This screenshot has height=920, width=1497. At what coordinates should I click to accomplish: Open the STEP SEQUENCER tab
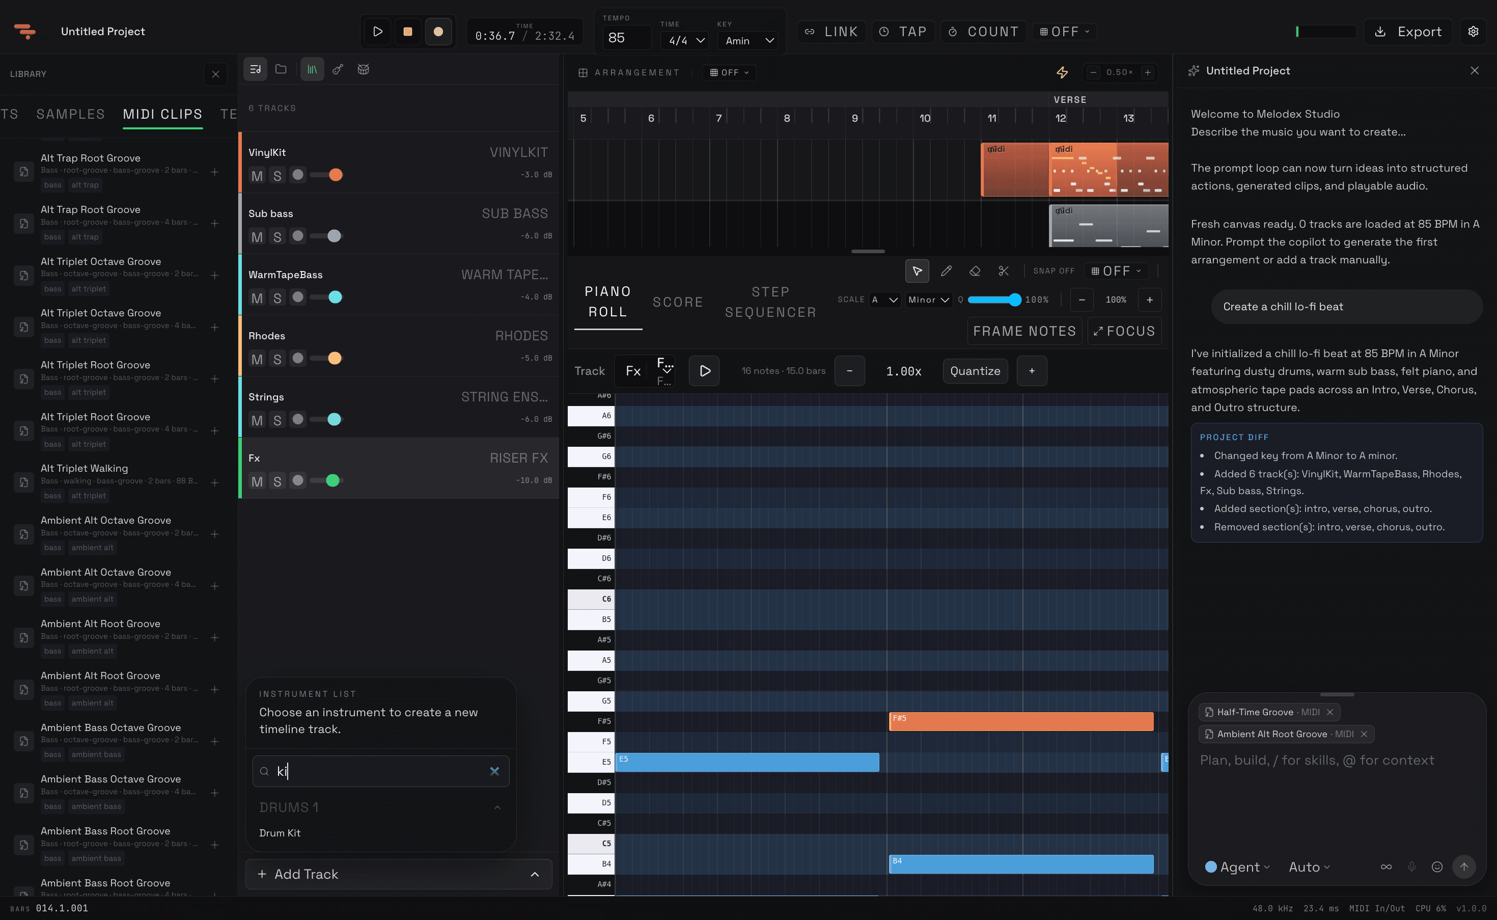pos(770,302)
